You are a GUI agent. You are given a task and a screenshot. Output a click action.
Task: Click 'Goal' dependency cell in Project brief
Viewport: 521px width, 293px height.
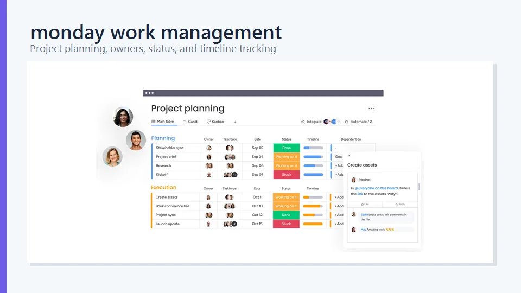pos(339,157)
